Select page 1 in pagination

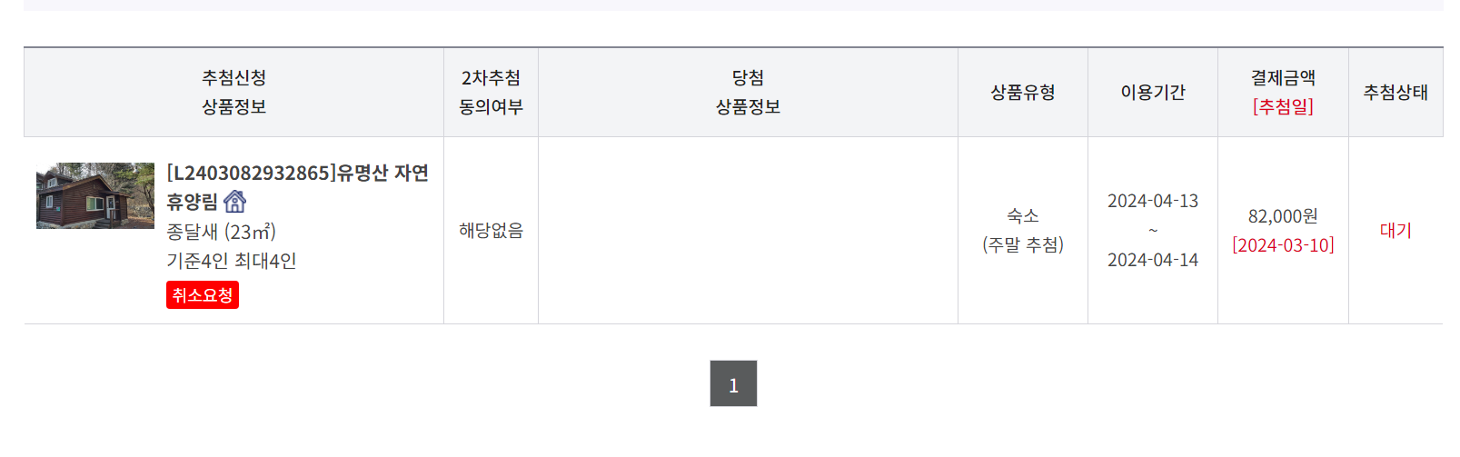(733, 383)
